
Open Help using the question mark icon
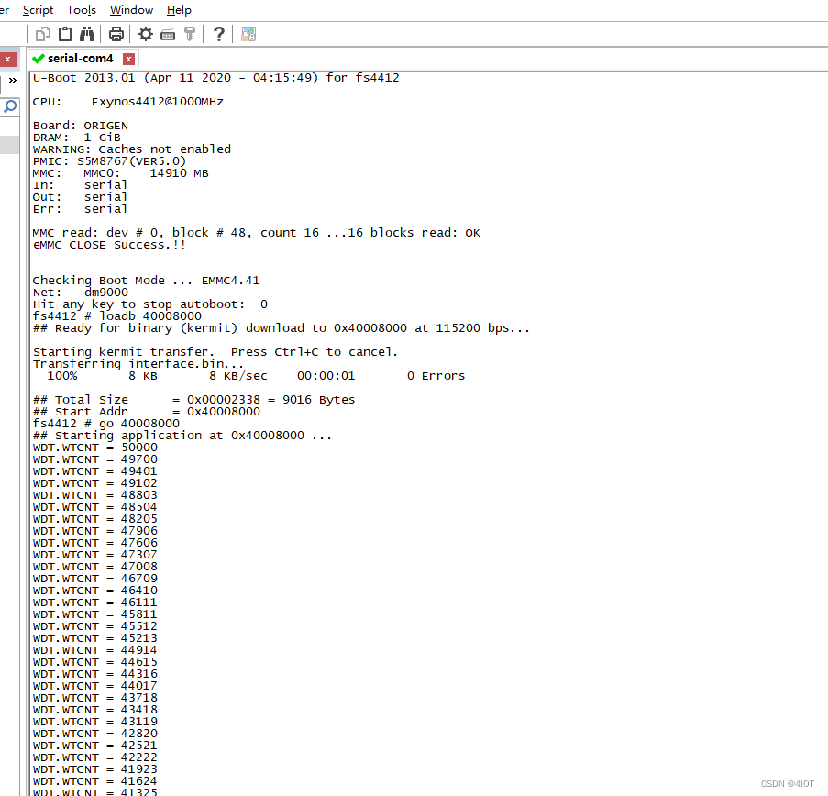(x=218, y=33)
